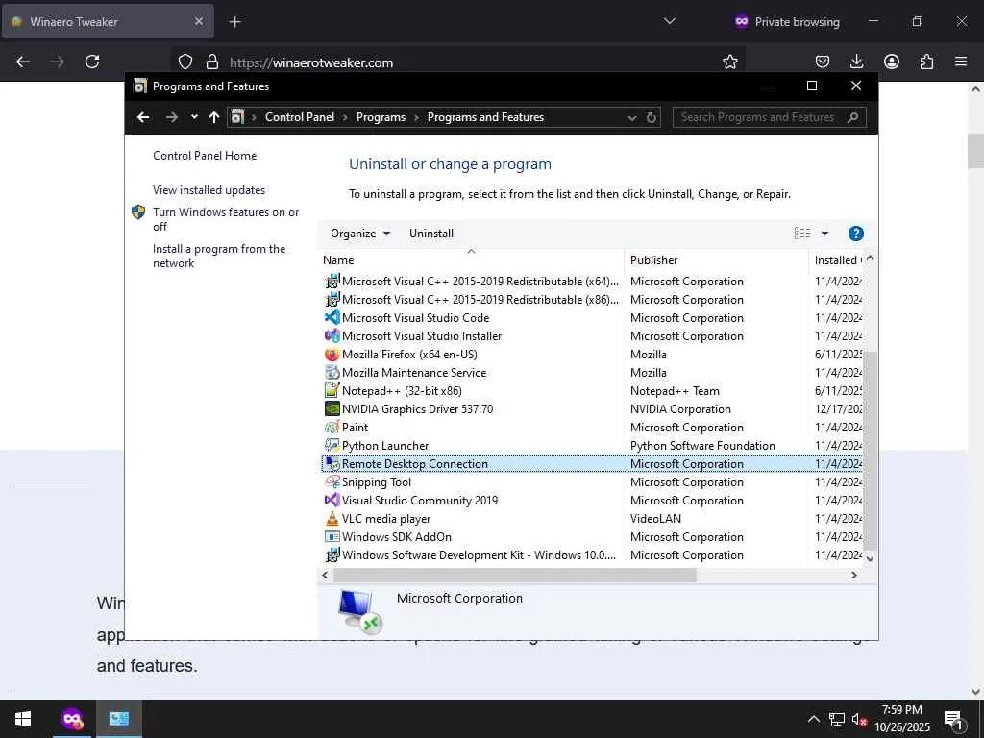Screen dimensions: 984x738
Task: Click the Snipping Tool icon
Action: [332, 482]
